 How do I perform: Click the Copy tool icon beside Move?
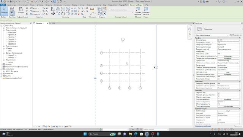point(58,14)
